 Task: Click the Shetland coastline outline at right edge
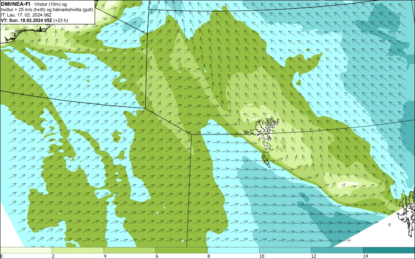[407, 211]
